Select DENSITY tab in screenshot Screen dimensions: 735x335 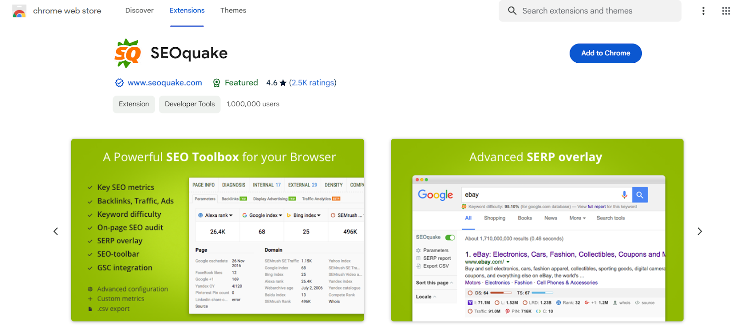point(334,185)
